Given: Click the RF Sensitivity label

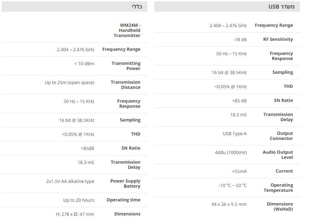Looking at the screenshot, I should coord(278,39).
